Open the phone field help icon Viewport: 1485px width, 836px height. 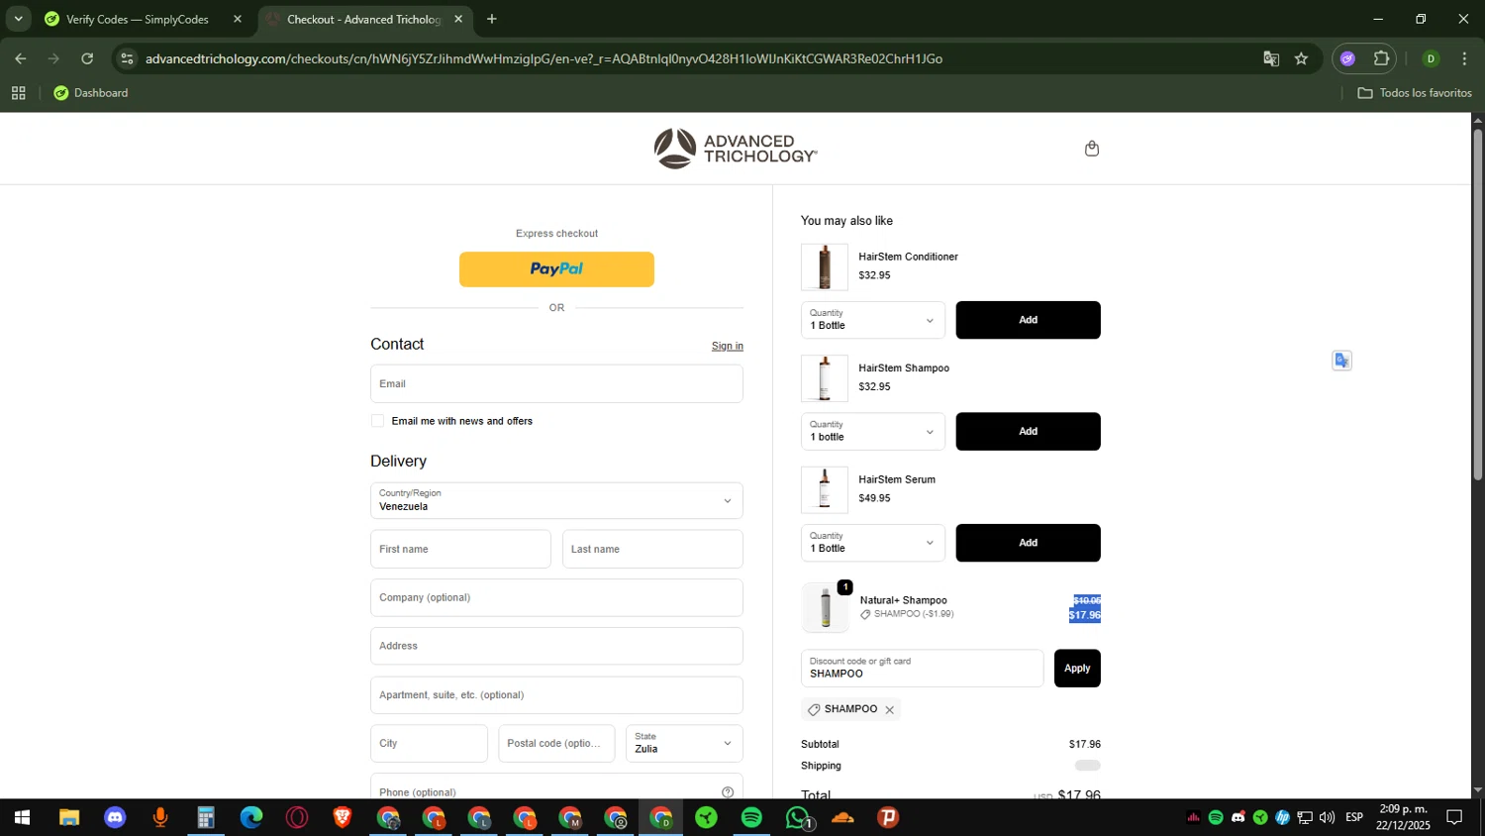[x=728, y=791]
